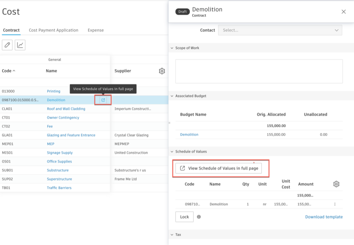Open the Demolition budget link
The width and height of the screenshot is (354, 245).
coord(189,134)
